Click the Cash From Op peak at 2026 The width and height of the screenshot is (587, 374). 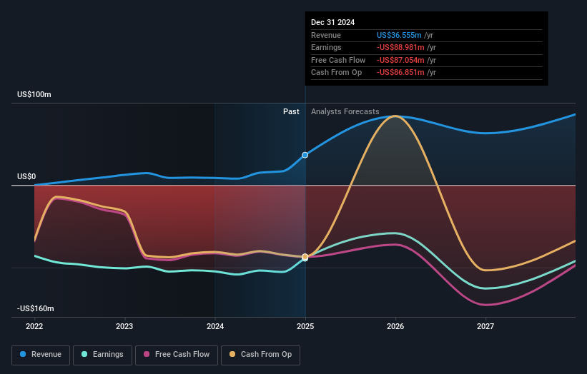[x=395, y=116]
